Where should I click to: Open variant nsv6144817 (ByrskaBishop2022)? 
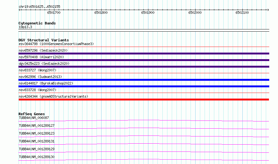[46, 83]
